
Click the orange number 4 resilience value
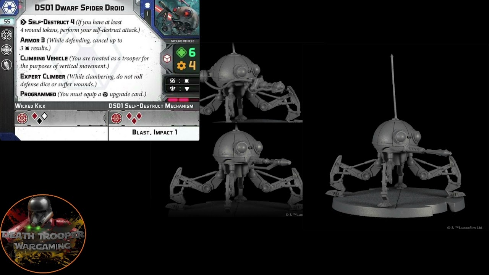pyautogui.click(x=192, y=66)
